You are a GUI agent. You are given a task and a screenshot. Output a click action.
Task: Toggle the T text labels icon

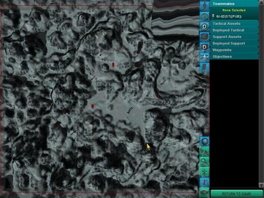205,182
